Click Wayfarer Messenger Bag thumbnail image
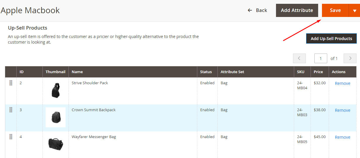The height and width of the screenshot is (158, 360). 55,144
